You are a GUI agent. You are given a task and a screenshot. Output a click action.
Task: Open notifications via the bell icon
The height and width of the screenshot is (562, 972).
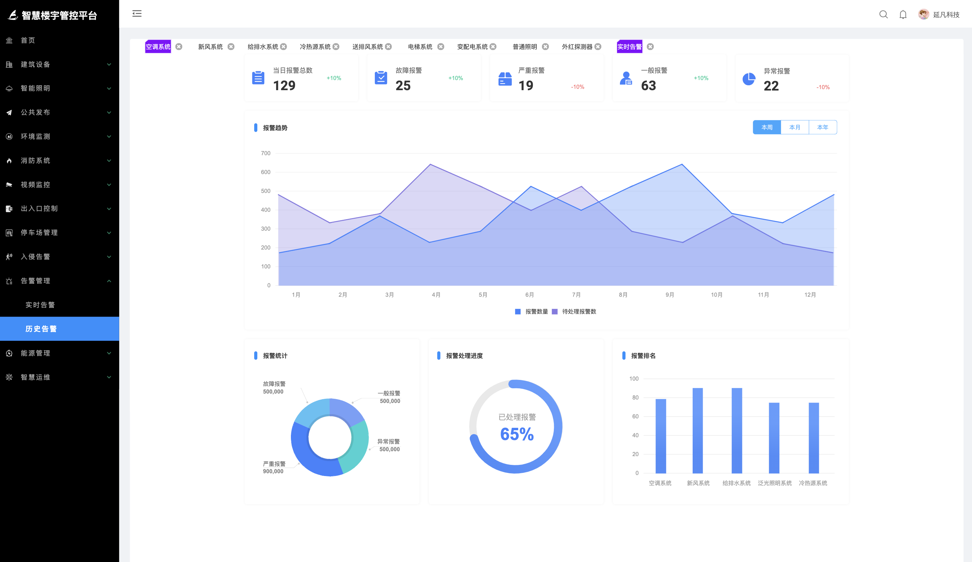click(x=903, y=15)
